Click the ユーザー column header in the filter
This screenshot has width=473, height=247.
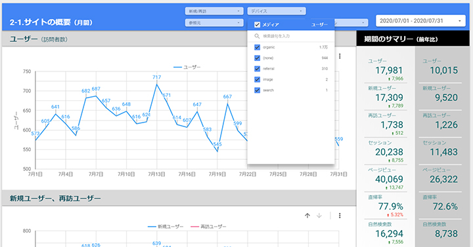pos(319,25)
